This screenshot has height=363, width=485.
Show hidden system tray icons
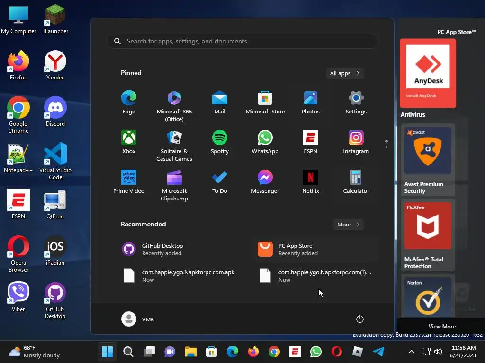[412, 352]
